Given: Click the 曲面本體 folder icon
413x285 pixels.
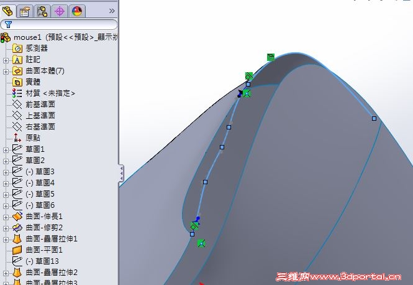Looking at the screenshot, I should click(x=17, y=71).
